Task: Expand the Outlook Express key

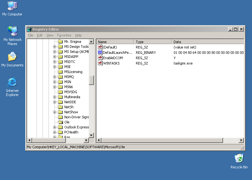Action: point(54,127)
